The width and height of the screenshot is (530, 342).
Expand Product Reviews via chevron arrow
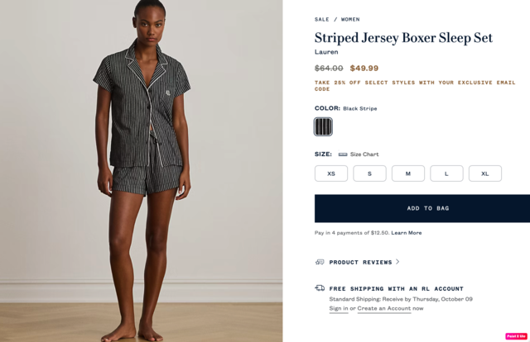tap(397, 262)
